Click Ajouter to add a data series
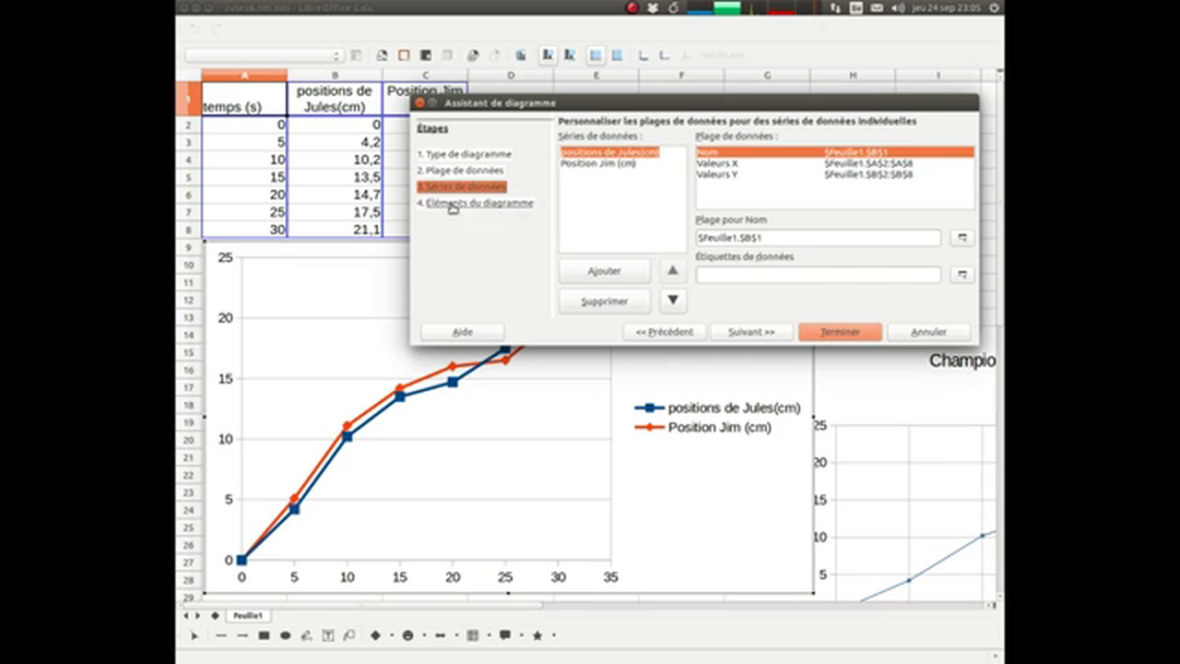This screenshot has height=664, width=1180. click(604, 270)
